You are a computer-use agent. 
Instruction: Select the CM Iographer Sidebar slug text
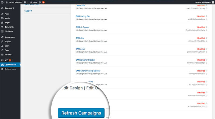click(196, 63)
